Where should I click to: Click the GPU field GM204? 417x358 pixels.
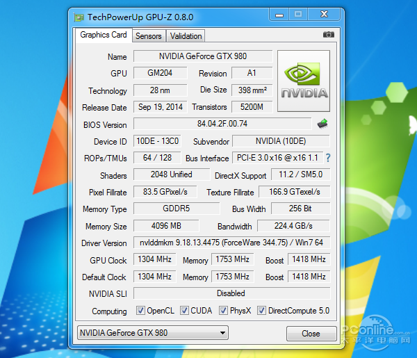[x=160, y=73]
